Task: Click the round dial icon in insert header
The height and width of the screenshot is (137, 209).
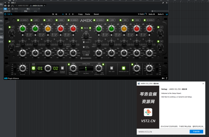Action: click(x=9, y=5)
